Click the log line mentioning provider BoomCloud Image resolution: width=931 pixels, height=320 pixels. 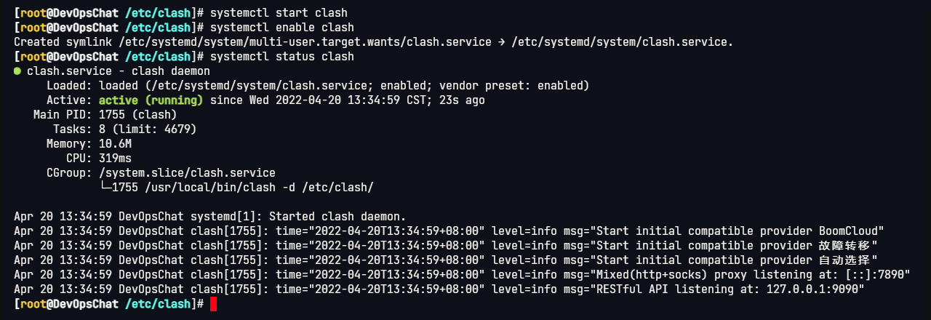(x=449, y=231)
